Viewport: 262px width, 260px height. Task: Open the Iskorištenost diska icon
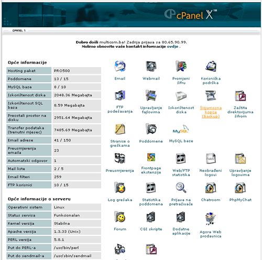(x=181, y=96)
